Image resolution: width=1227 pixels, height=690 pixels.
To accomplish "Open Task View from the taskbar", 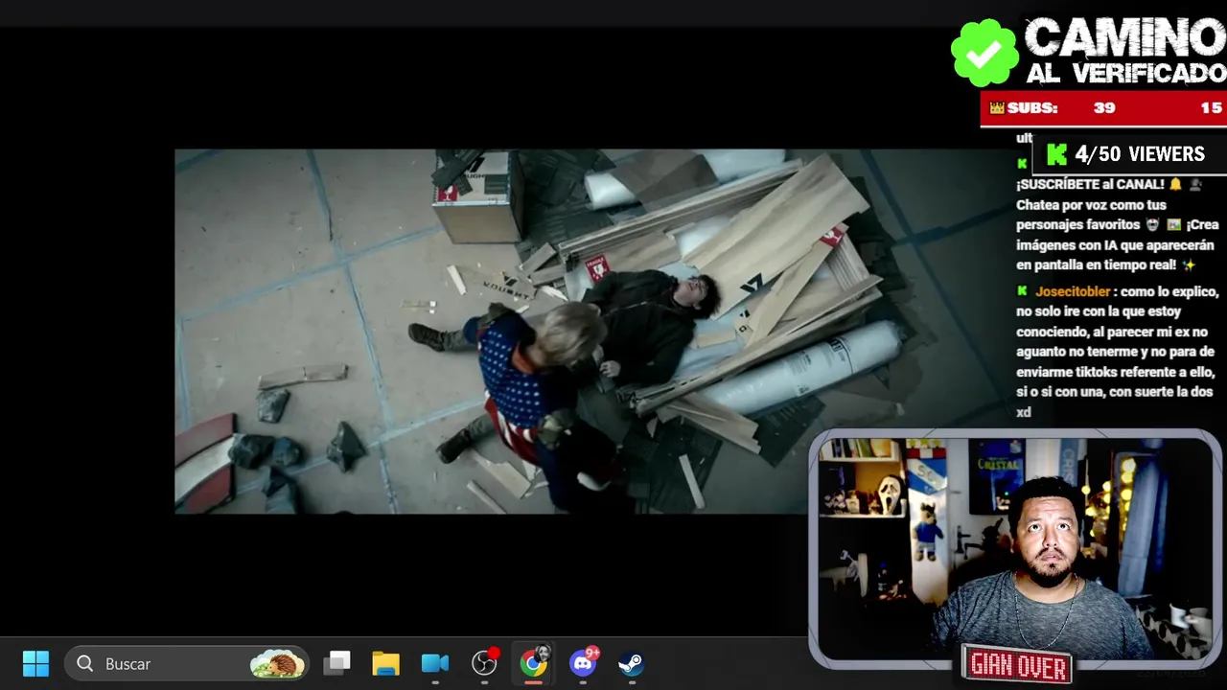I will pos(337,663).
